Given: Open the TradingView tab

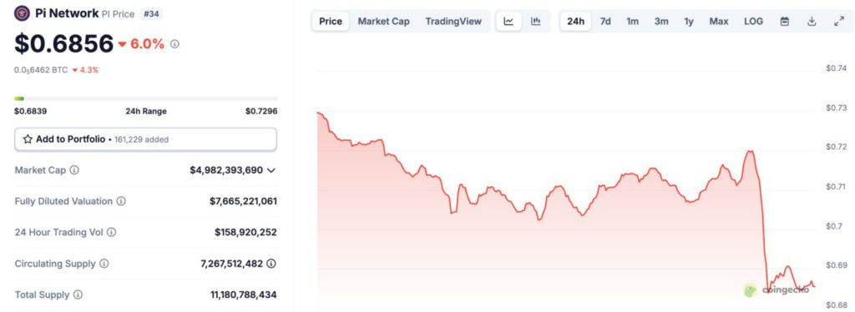Looking at the screenshot, I should (453, 21).
